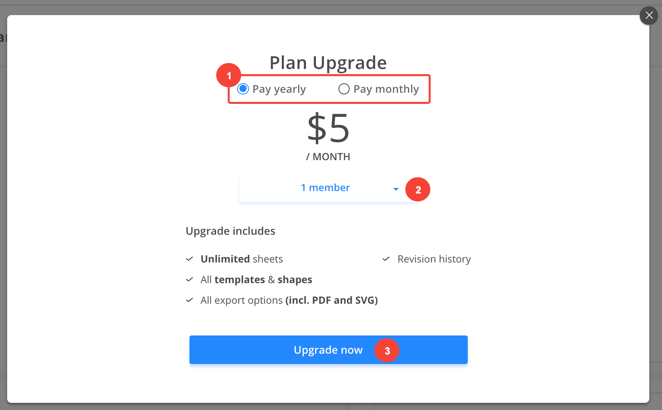Close the Plan Upgrade dialog
The height and width of the screenshot is (410, 662).
[x=649, y=15]
